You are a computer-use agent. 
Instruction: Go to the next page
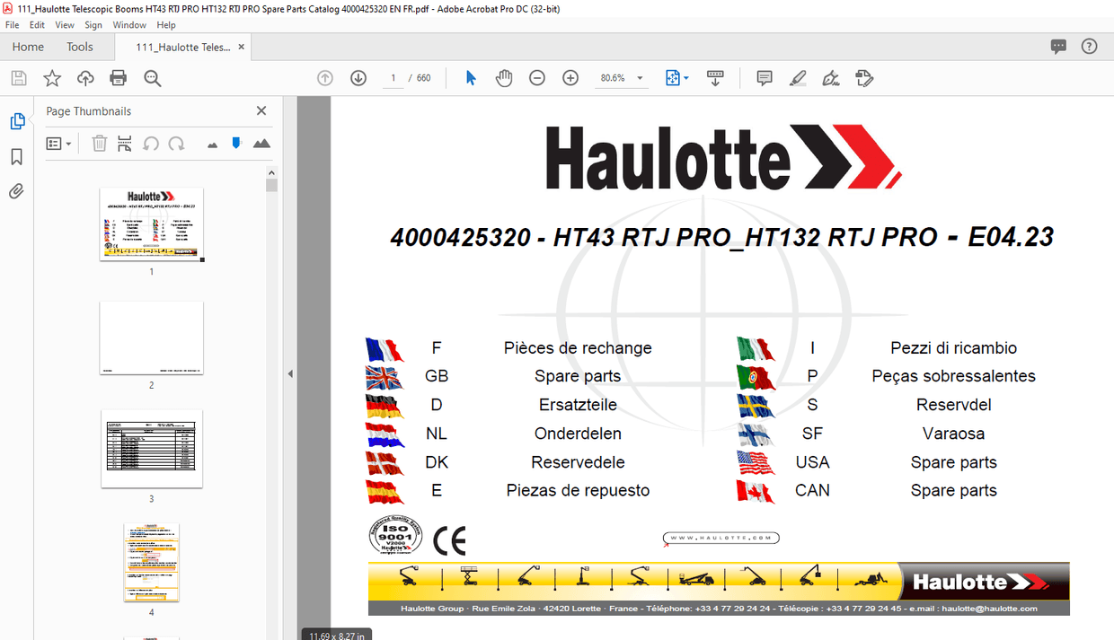[x=358, y=78]
